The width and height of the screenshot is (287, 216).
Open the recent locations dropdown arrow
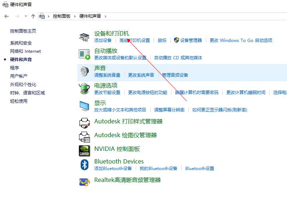pos(26,16)
